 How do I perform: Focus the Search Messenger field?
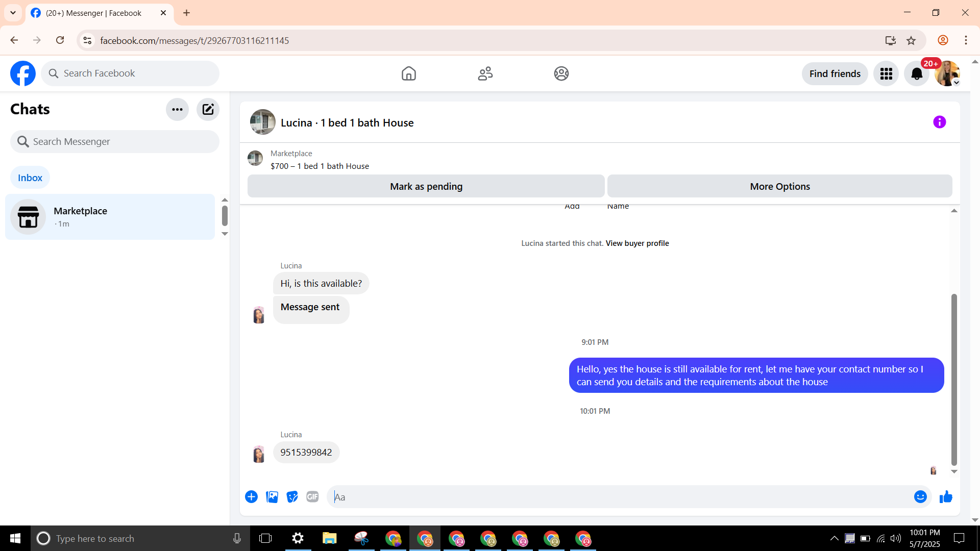pos(115,141)
